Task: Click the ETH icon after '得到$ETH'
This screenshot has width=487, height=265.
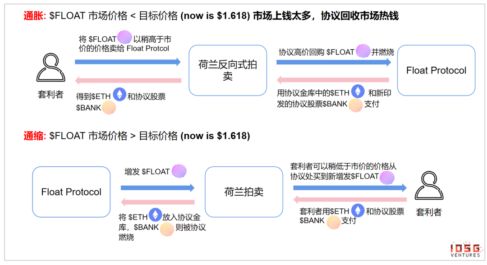Action: coord(119,94)
